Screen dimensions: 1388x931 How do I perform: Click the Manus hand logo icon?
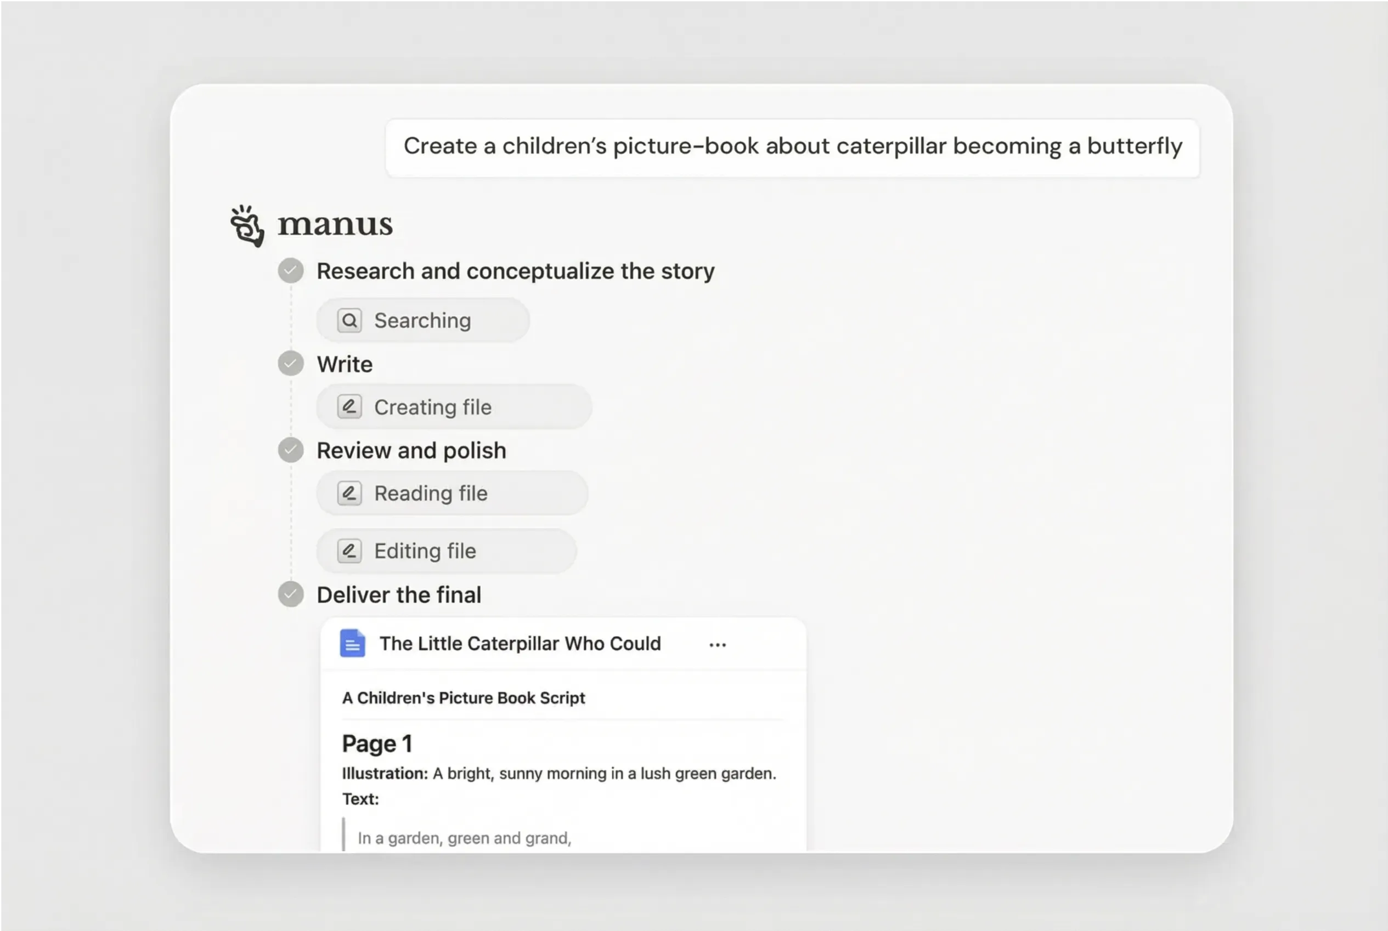click(x=247, y=226)
